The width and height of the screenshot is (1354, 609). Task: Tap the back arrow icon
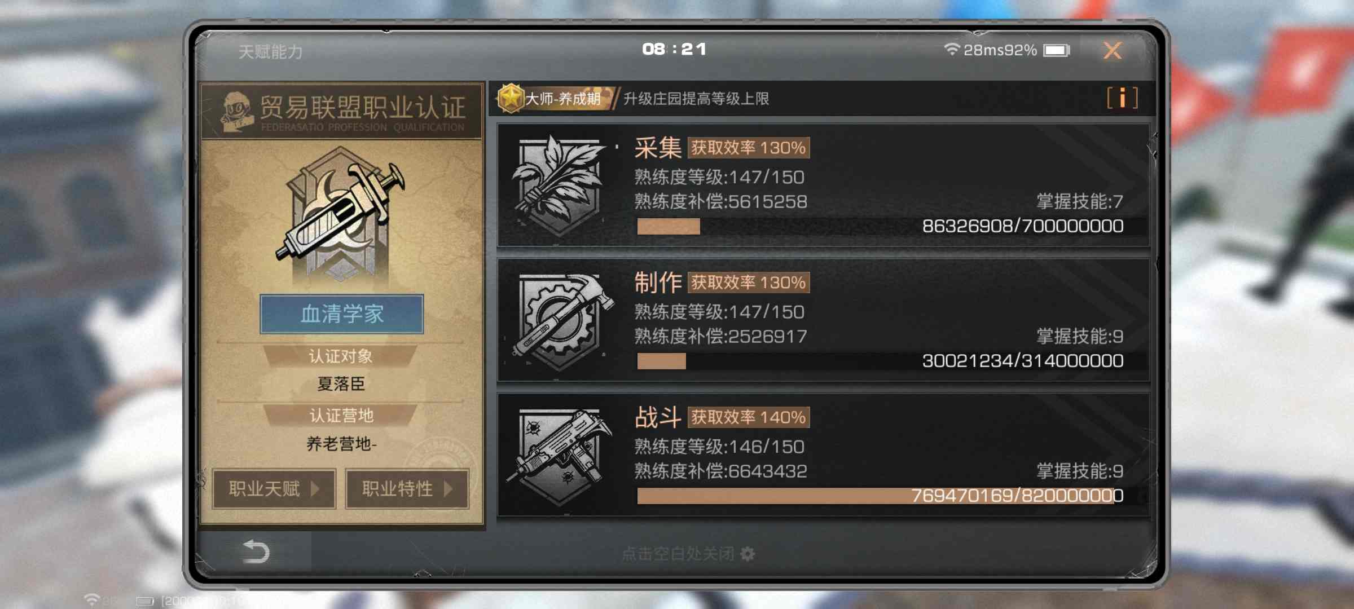[x=256, y=551]
